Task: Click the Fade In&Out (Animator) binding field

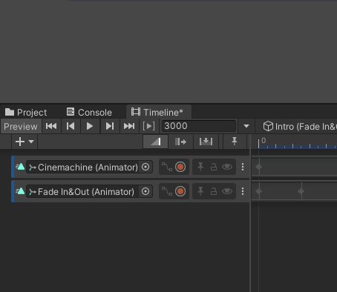Action: [83, 191]
